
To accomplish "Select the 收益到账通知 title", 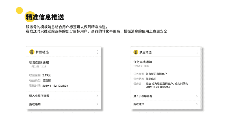I will click(39, 62).
